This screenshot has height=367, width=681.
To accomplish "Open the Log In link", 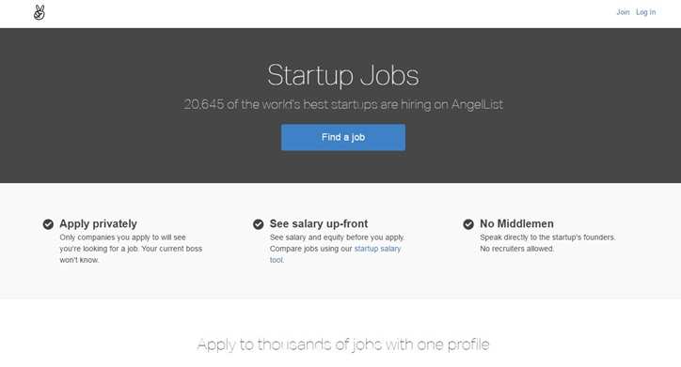I will click(x=646, y=12).
